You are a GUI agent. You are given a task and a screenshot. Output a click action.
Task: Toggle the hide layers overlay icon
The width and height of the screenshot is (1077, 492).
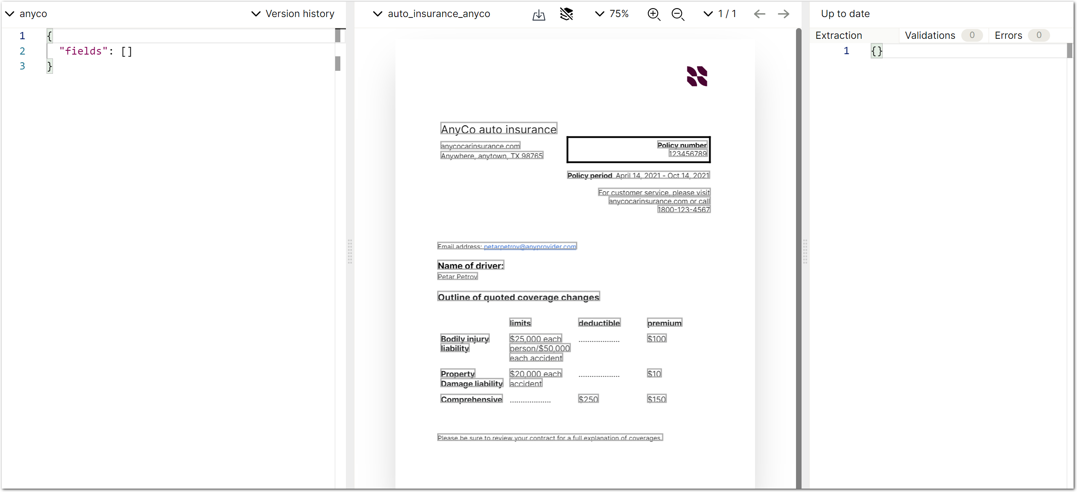click(x=566, y=14)
